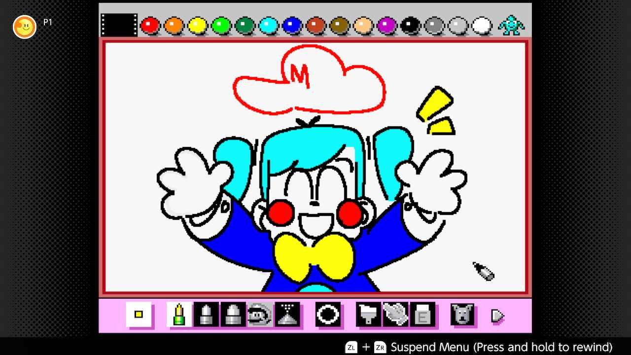Select the paint bucket fill tool

tap(368, 315)
